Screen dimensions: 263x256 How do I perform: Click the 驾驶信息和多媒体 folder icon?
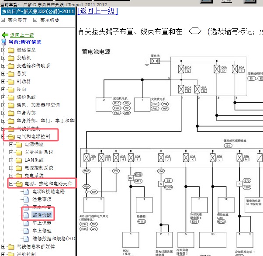(11, 247)
